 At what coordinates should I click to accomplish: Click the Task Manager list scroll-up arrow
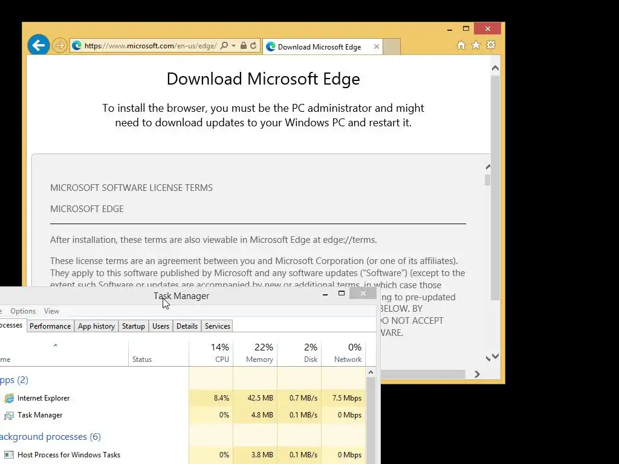(371, 372)
